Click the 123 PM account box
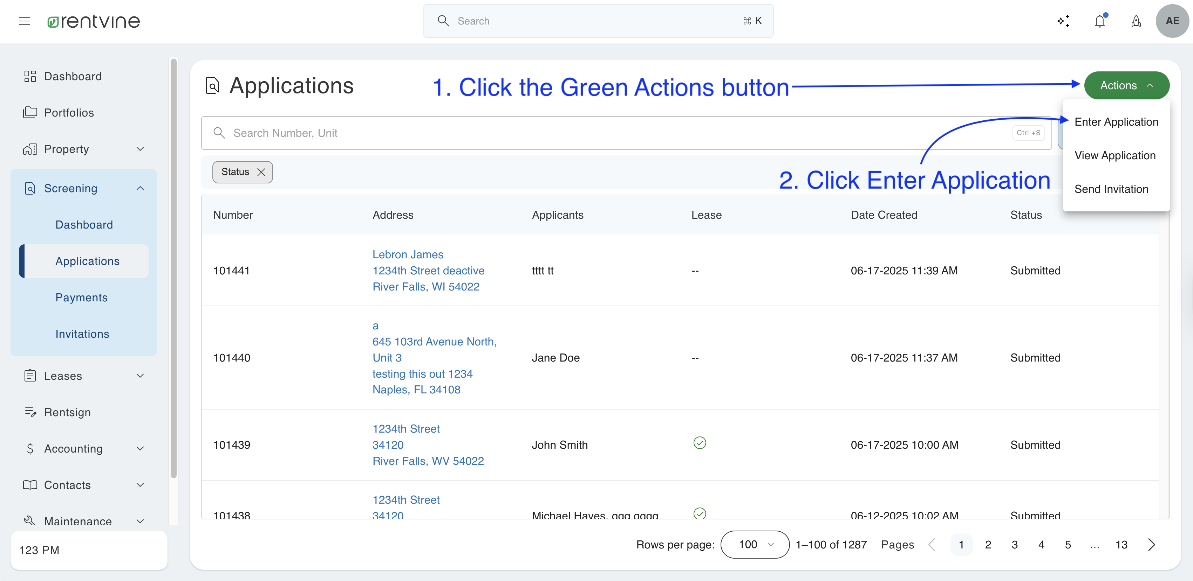Viewport: 1193px width, 581px height. click(x=89, y=550)
